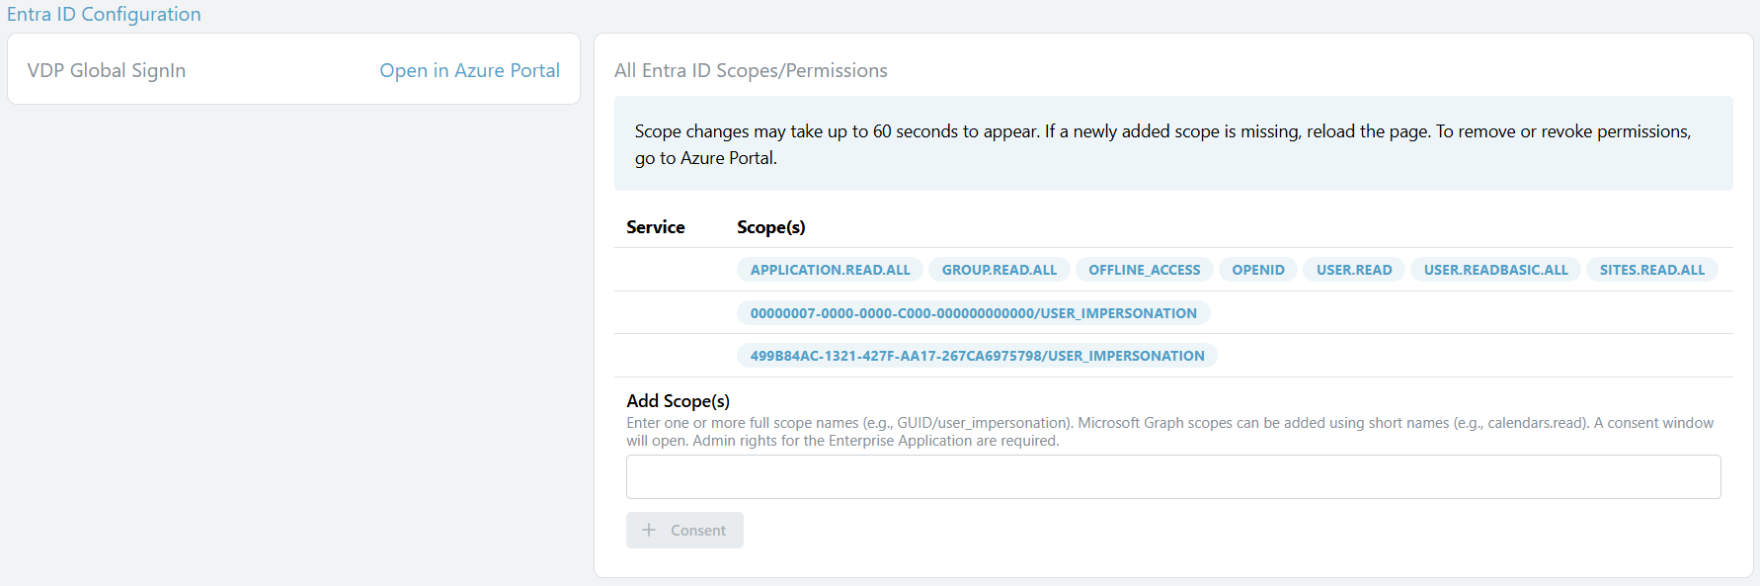Select the VDP Global SignIn application
This screenshot has width=1760, height=586.
107,70
